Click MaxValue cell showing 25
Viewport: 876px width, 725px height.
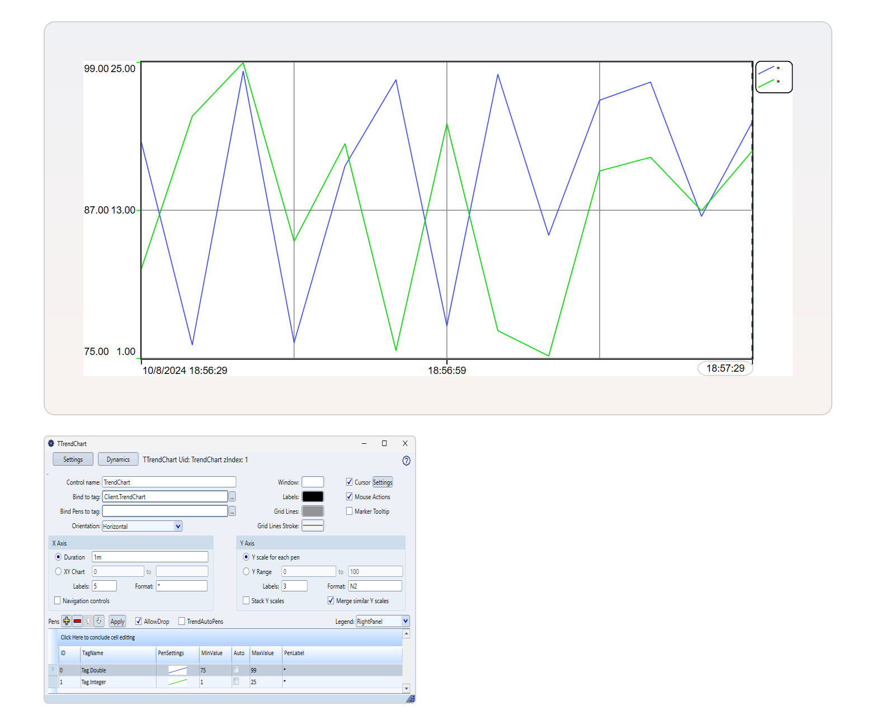[x=266, y=682]
